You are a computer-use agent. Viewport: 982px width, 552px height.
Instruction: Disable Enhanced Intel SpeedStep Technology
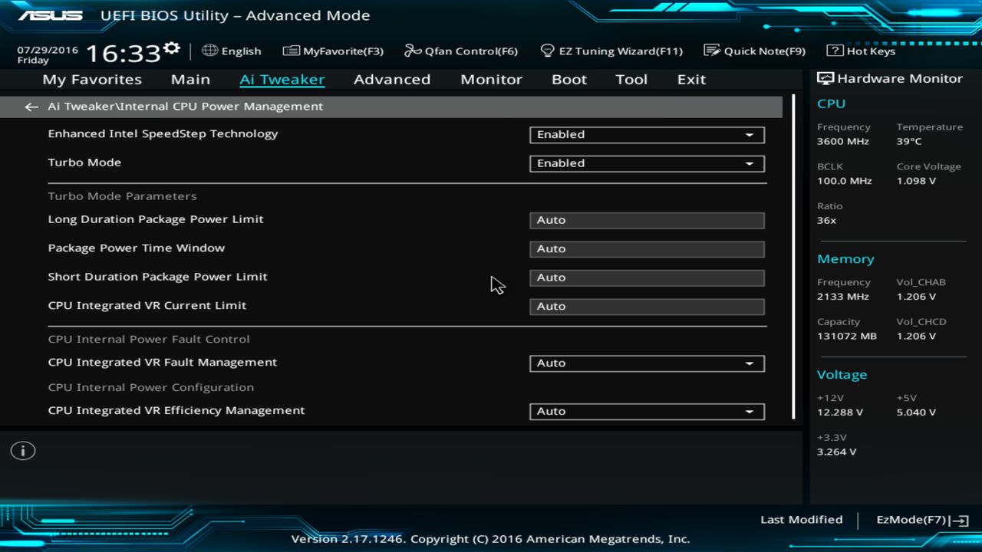646,134
